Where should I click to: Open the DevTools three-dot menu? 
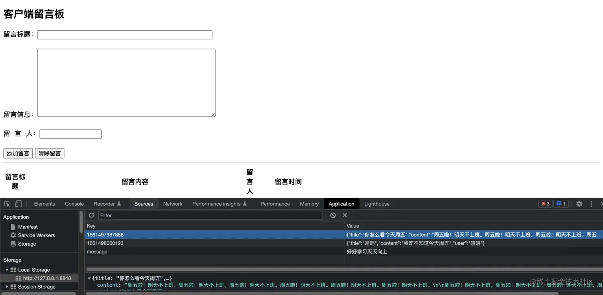coord(591,204)
